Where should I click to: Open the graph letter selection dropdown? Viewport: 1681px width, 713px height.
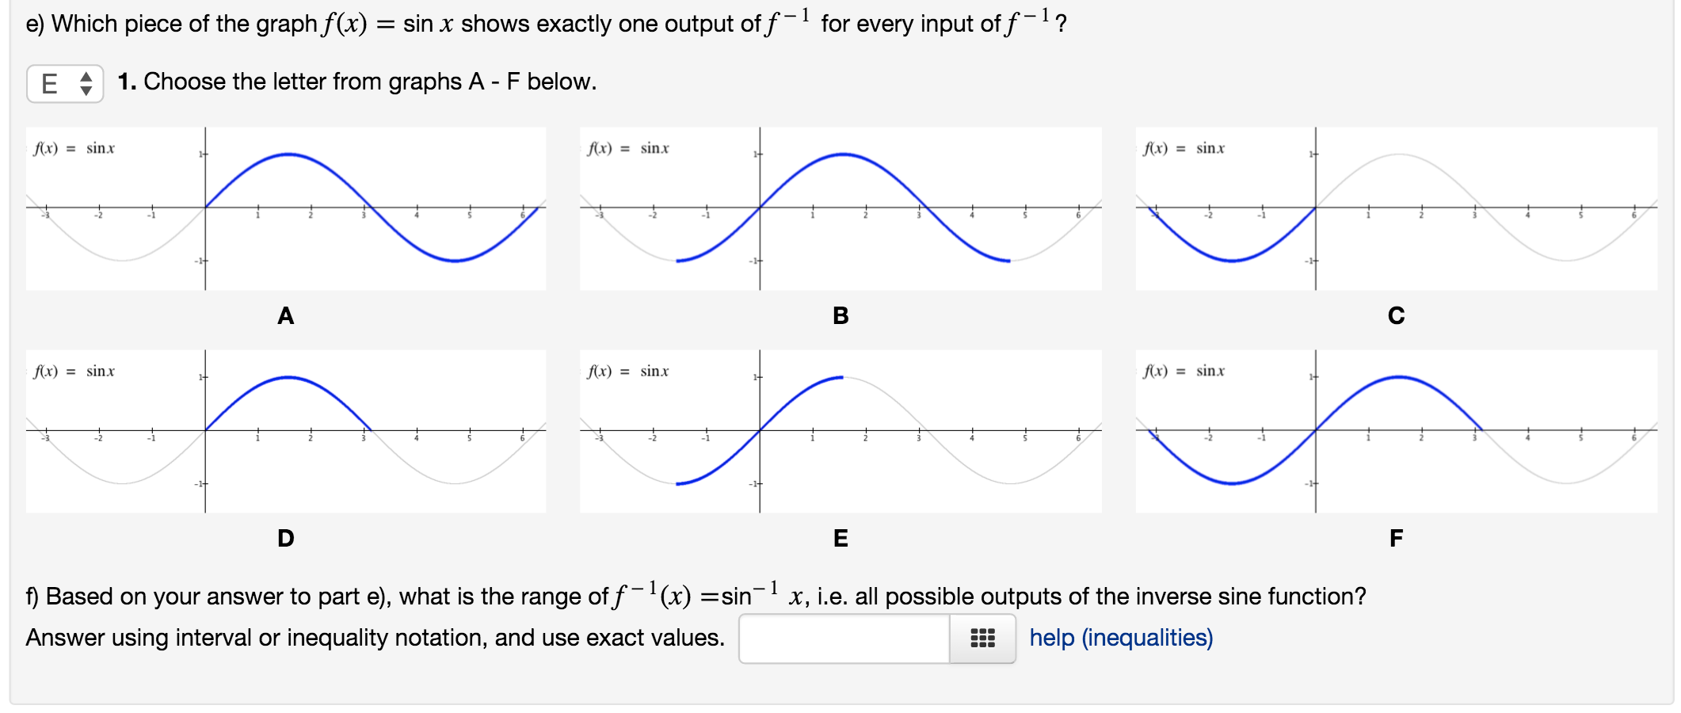coord(63,82)
